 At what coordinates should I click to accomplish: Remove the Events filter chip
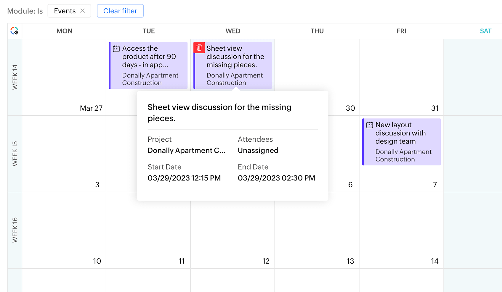coord(83,11)
